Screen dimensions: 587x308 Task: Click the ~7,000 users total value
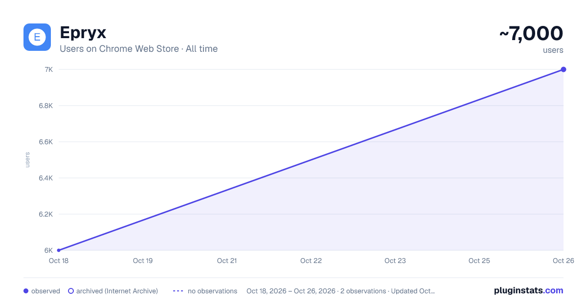pyautogui.click(x=531, y=34)
